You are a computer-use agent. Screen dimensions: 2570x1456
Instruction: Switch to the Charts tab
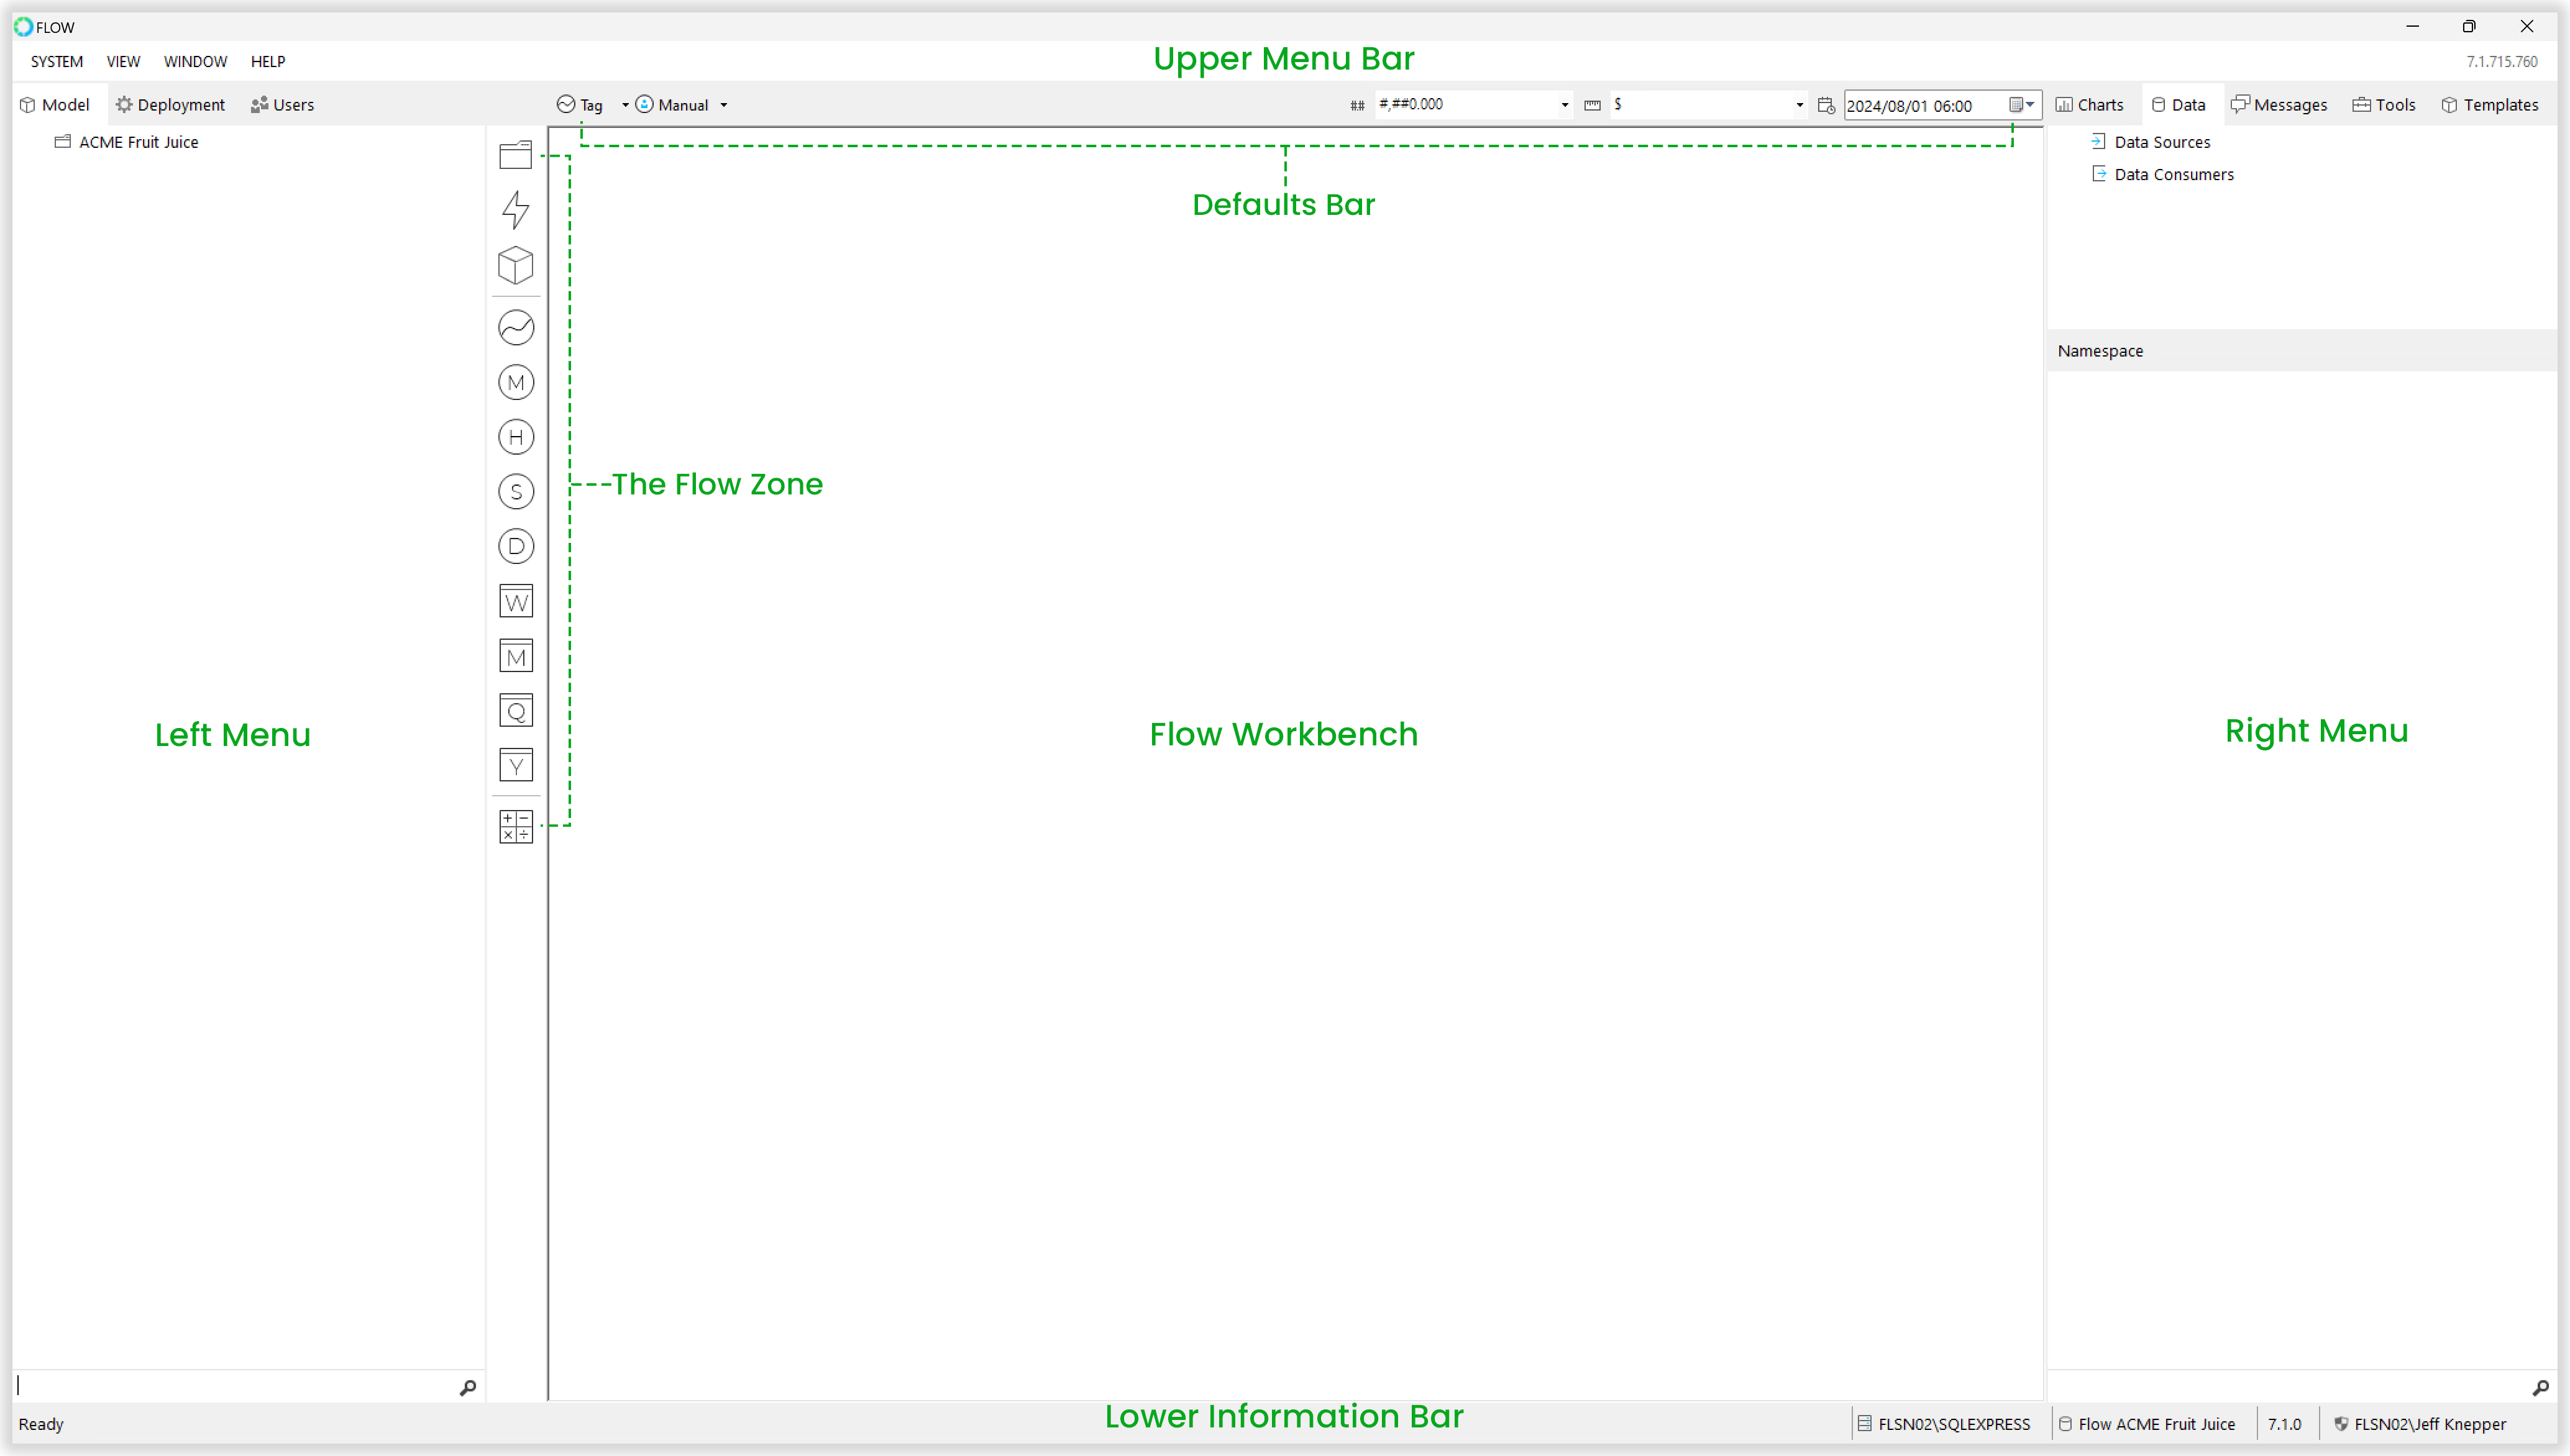tap(2089, 105)
